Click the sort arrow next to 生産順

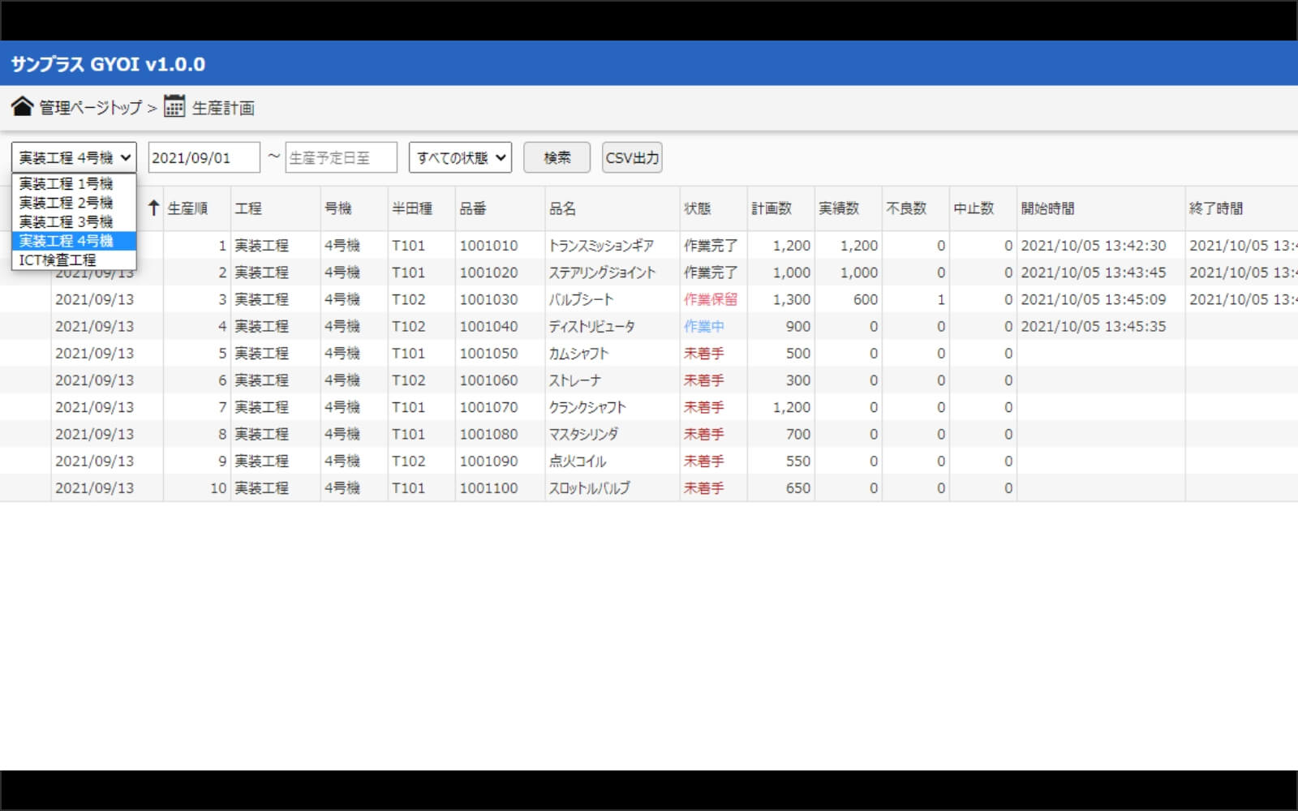(153, 208)
